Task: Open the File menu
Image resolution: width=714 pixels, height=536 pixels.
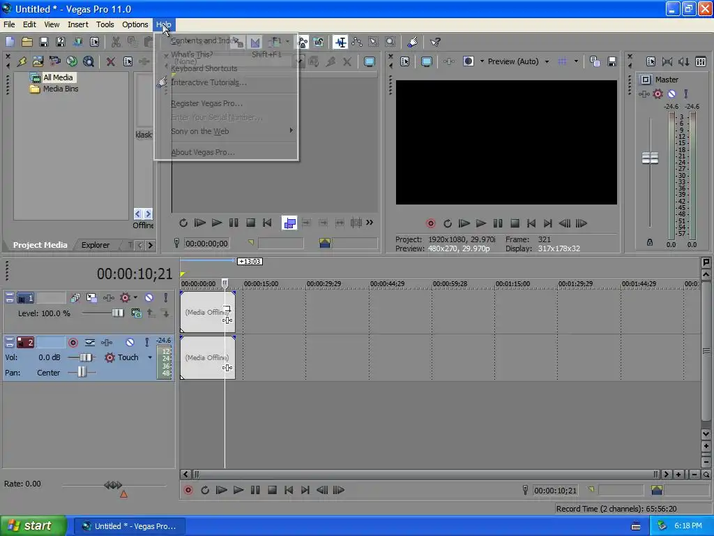Action: (x=9, y=24)
